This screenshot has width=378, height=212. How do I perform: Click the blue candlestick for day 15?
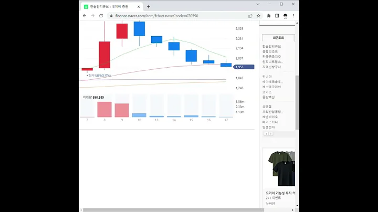(x=191, y=56)
